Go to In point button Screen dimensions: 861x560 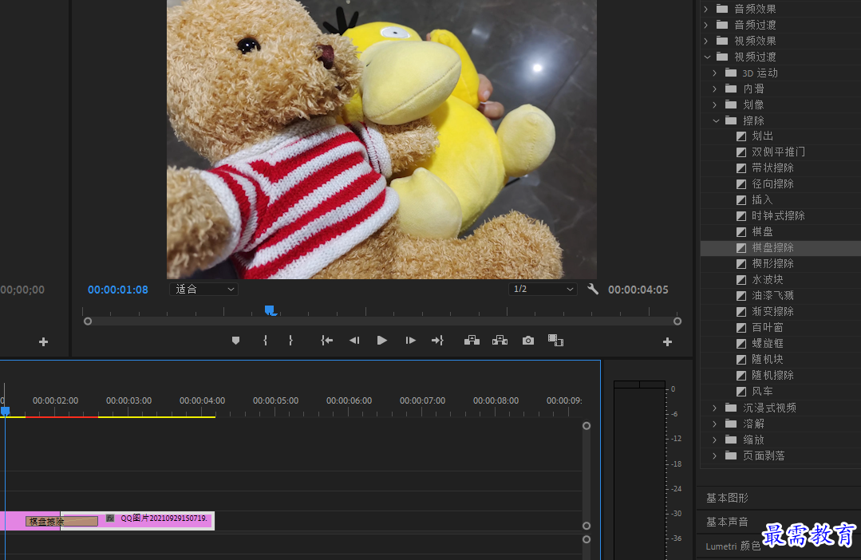coord(326,341)
